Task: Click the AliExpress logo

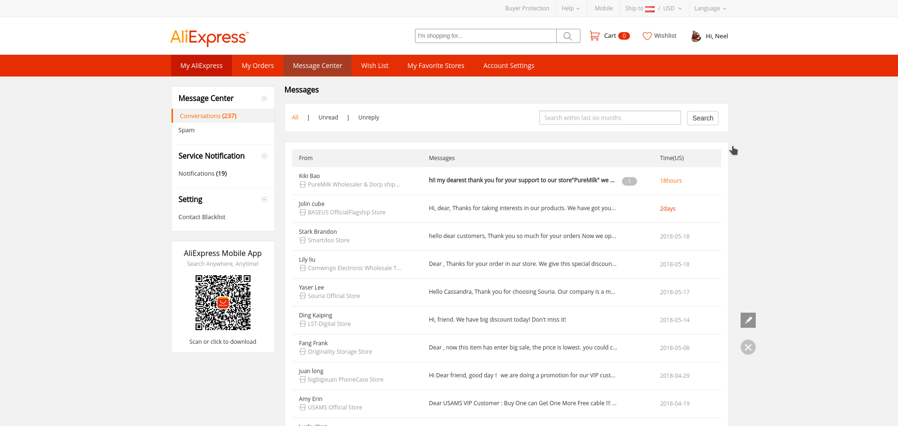Action: pyautogui.click(x=209, y=37)
